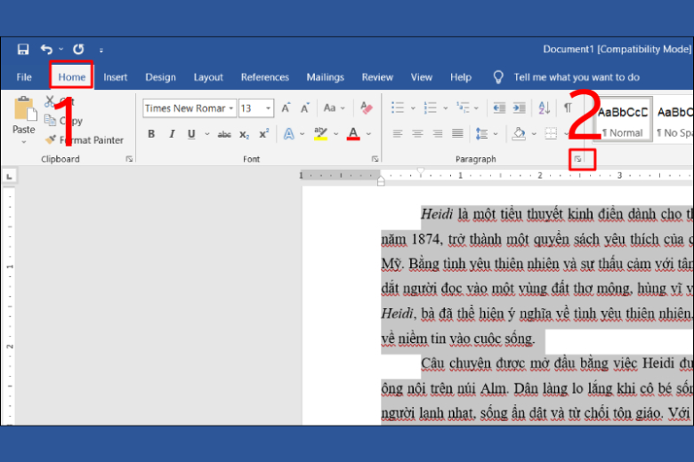Justify the selected text
Screen dimensions: 694x462
(x=457, y=133)
